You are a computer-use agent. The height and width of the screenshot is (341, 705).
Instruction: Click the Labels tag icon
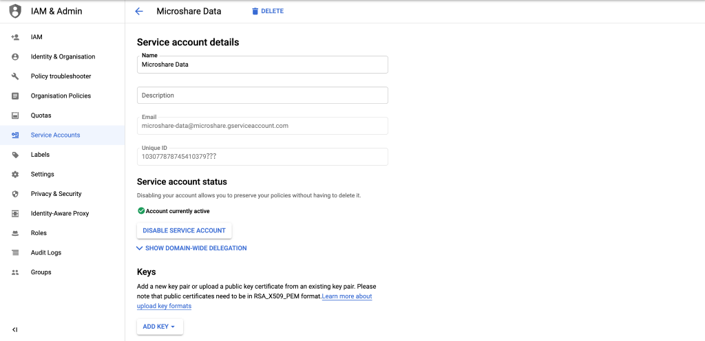[x=15, y=155]
